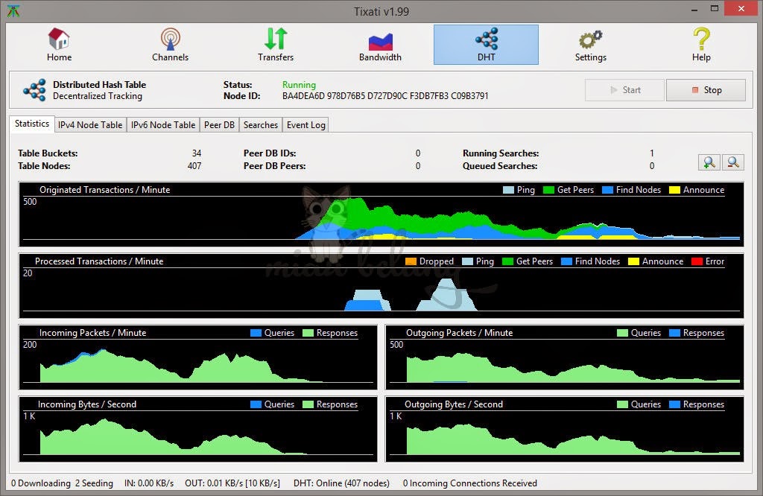
Task: Click the Processed Transactions / Minute title
Action: 99,261
